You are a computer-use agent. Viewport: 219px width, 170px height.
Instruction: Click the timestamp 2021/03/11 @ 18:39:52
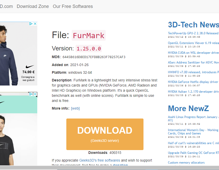(184, 124)
